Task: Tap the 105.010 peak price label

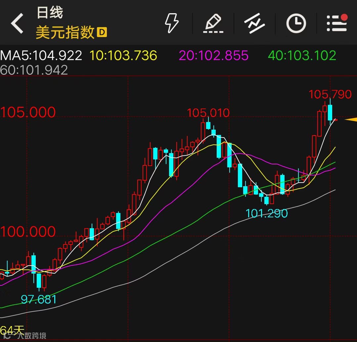Action: 208,113
